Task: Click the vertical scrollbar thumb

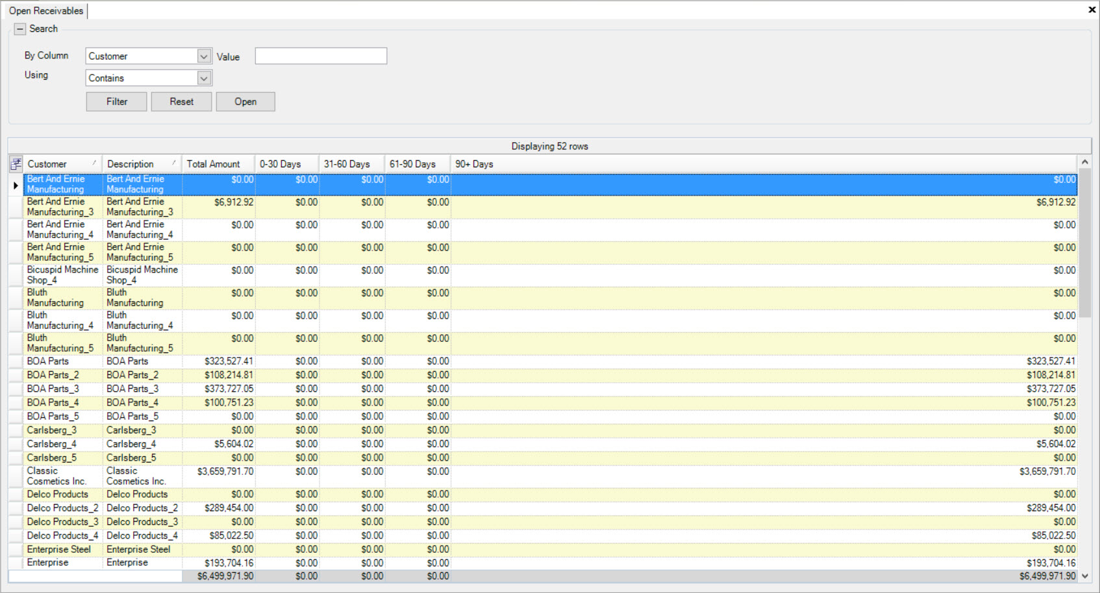Action: (x=1084, y=244)
